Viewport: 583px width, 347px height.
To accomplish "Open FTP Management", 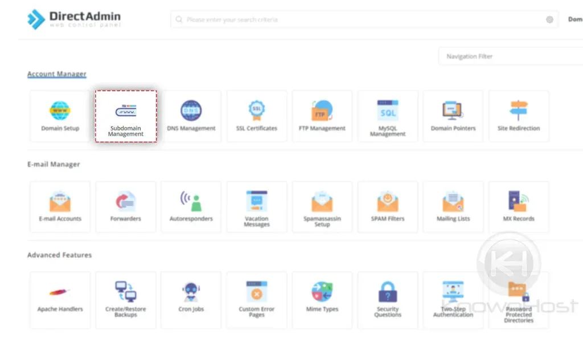I will [x=322, y=116].
